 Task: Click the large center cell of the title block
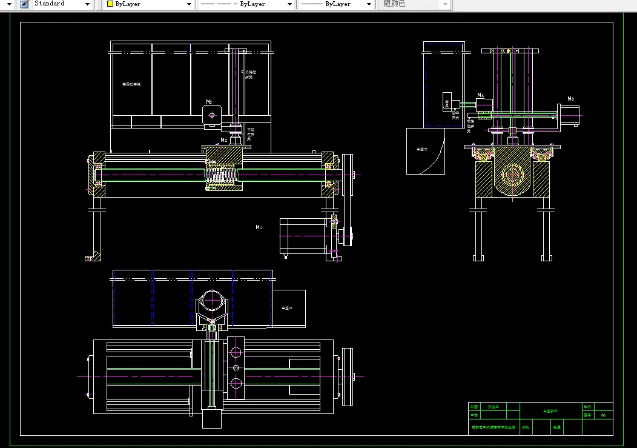click(x=550, y=411)
